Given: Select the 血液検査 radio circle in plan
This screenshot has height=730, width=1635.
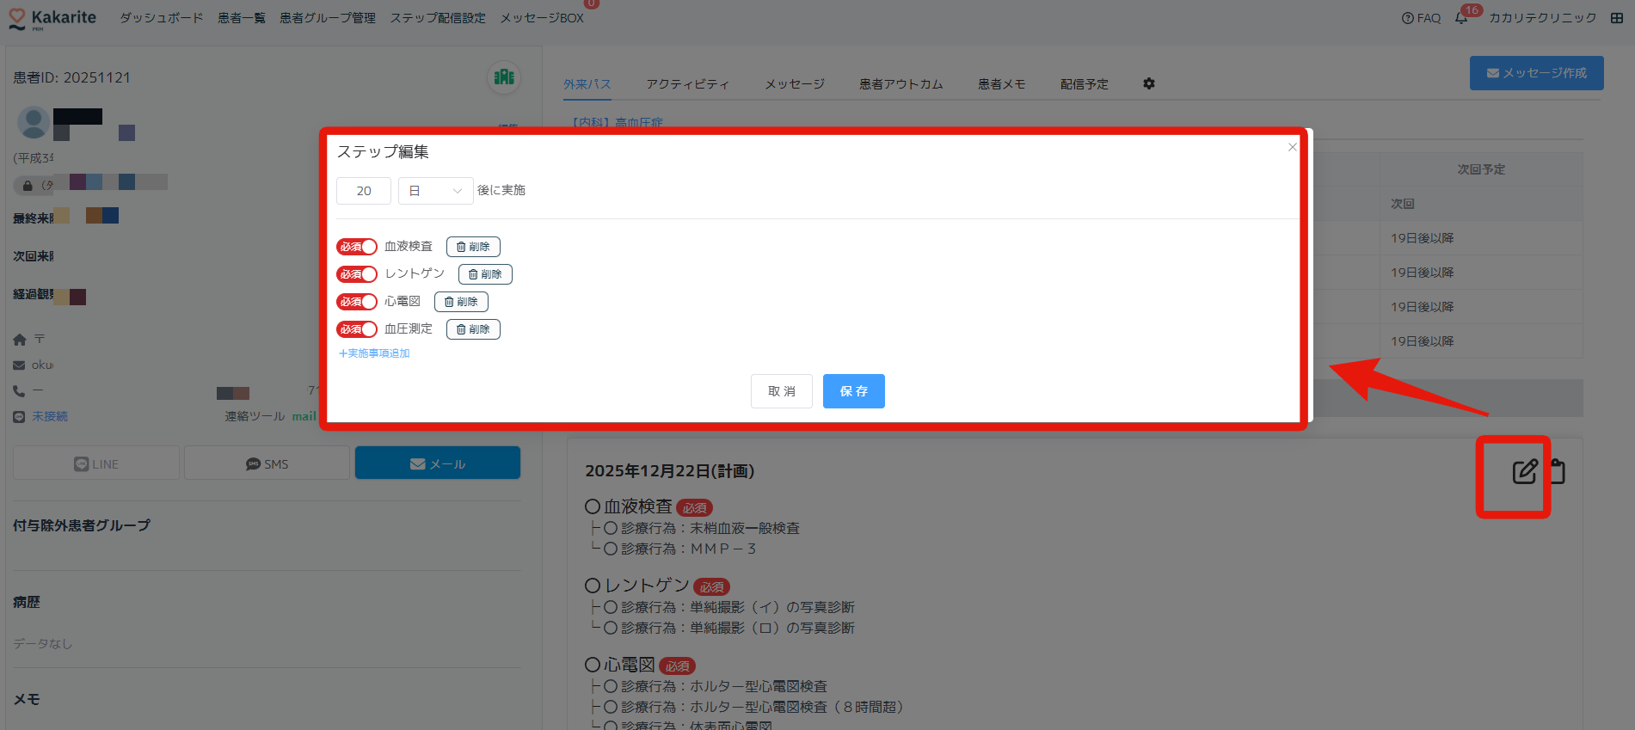Looking at the screenshot, I should tap(593, 506).
